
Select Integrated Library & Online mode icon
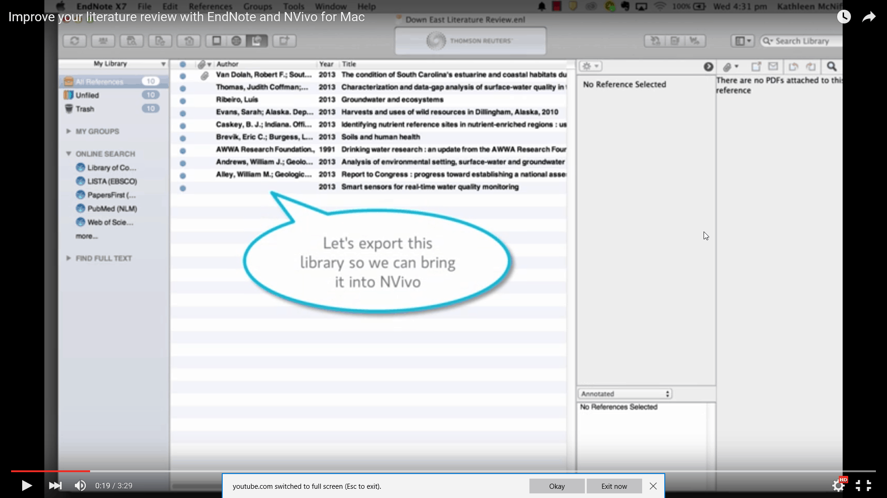(256, 41)
